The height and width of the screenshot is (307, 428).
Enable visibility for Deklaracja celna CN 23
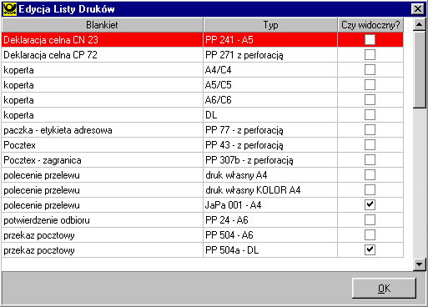coord(370,39)
